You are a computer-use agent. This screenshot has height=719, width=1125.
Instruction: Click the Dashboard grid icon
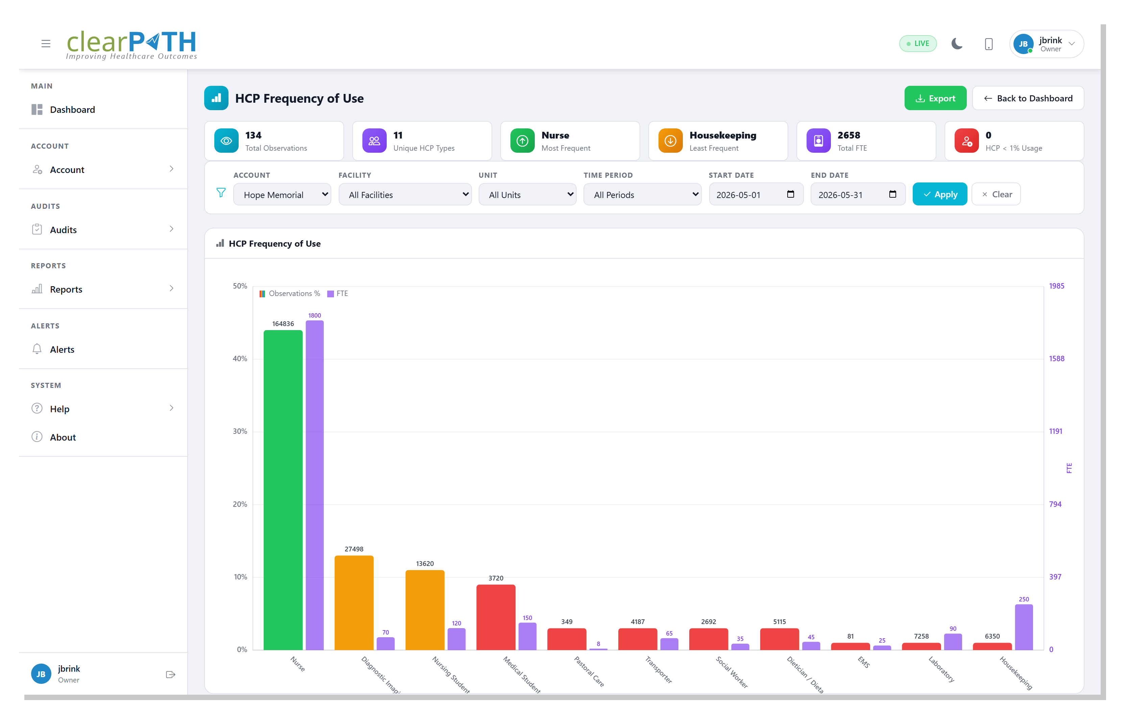tap(37, 110)
